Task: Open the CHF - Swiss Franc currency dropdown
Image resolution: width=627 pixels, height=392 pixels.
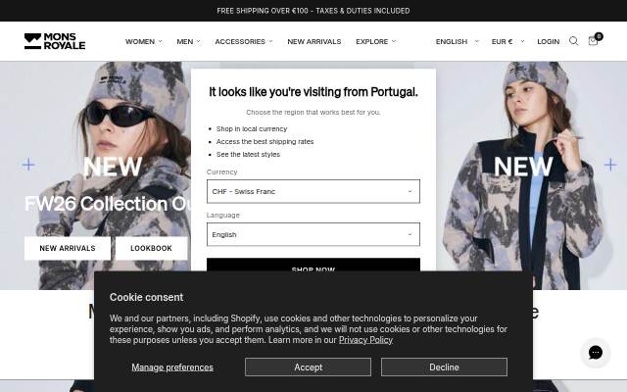Action: coord(313,191)
